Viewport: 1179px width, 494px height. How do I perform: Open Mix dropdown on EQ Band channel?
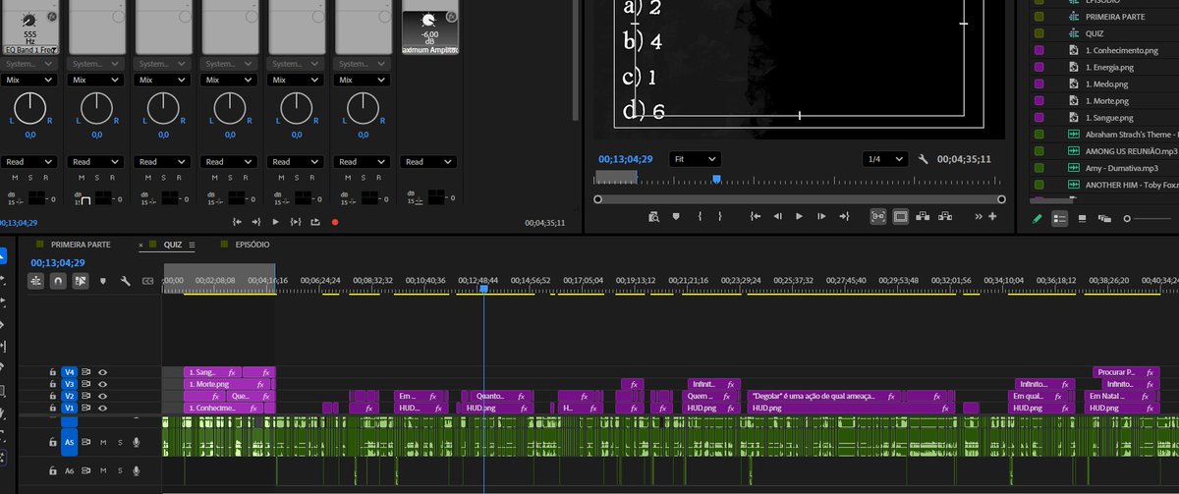tap(30, 80)
